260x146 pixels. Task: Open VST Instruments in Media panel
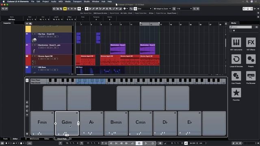[236, 42]
